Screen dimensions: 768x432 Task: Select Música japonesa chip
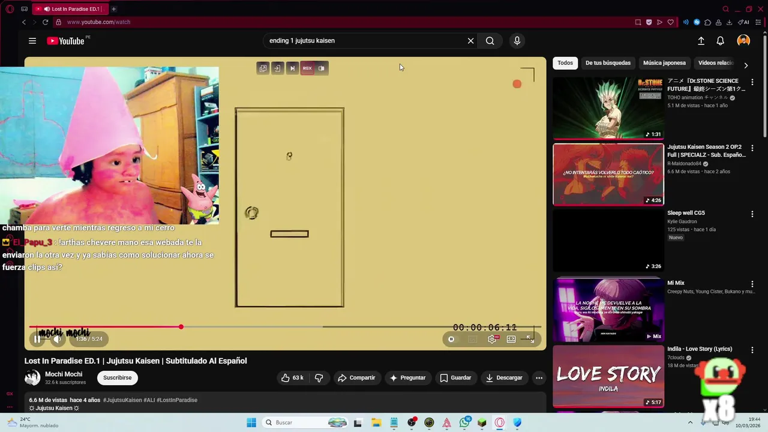[x=664, y=63]
